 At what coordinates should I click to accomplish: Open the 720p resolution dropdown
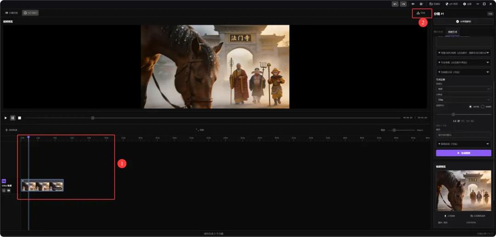click(x=463, y=100)
